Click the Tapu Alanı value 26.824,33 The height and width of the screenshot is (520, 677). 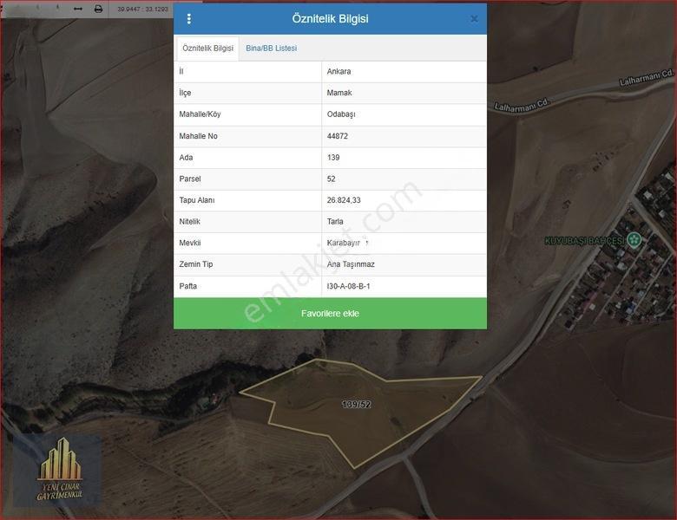[344, 200]
